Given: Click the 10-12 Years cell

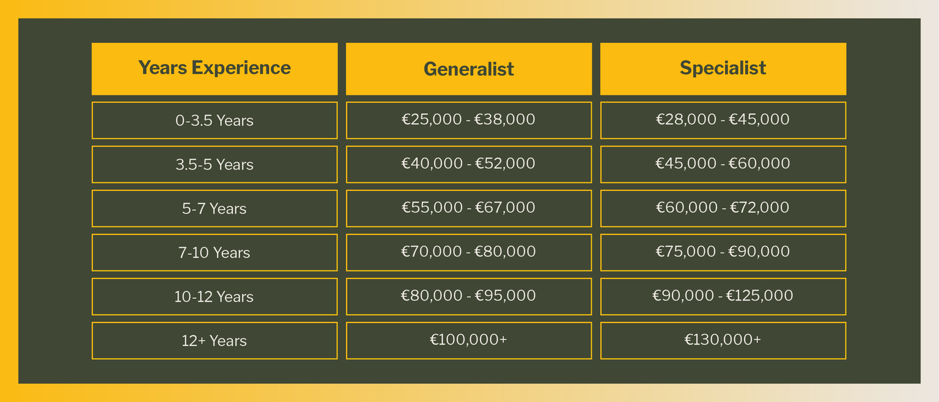Looking at the screenshot, I should pyautogui.click(x=215, y=297).
